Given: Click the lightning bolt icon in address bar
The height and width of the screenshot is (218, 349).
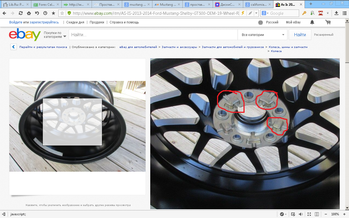Looking at the screenshot, I should 243,13.
